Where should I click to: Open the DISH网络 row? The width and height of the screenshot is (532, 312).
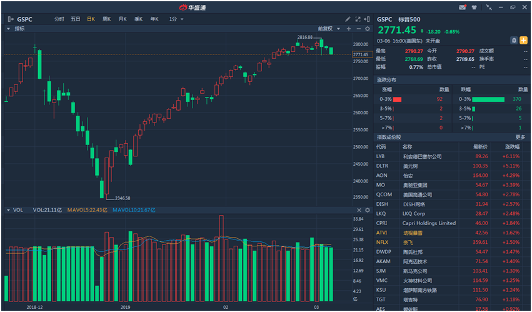click(x=451, y=204)
